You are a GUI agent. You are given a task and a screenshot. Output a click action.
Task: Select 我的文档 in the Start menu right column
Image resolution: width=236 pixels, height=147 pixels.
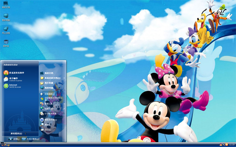(47, 73)
